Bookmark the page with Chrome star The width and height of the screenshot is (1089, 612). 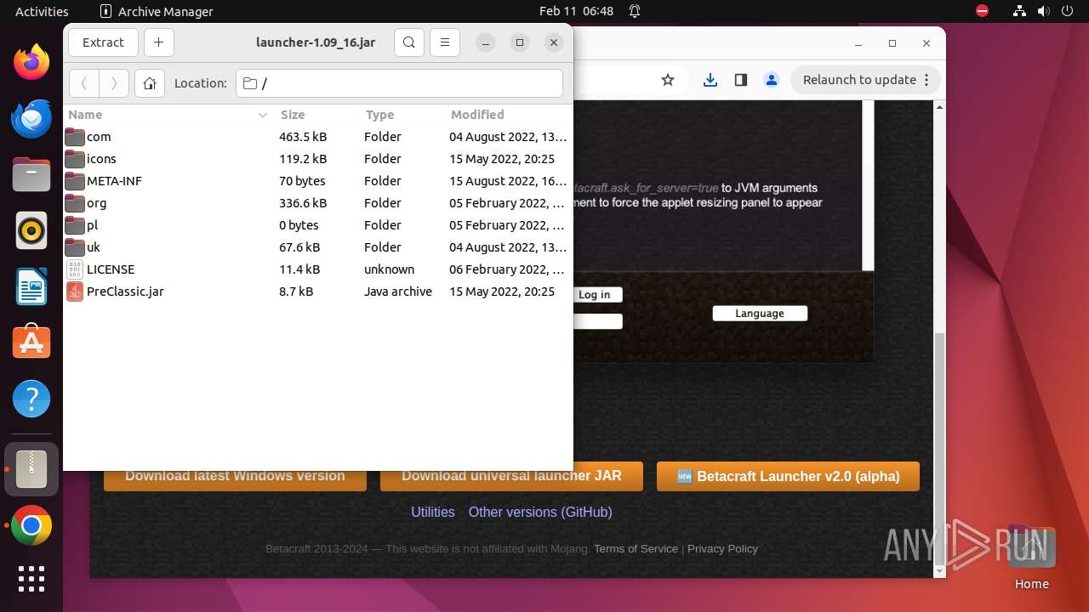668,80
